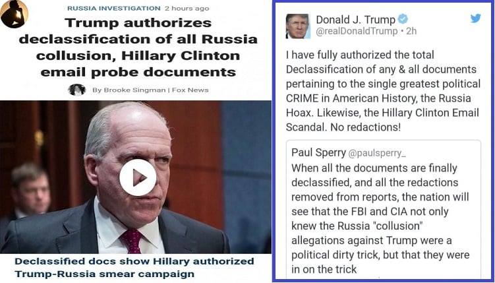
Task: Click the @paulsperry_ handle
Action: pyautogui.click(x=377, y=154)
